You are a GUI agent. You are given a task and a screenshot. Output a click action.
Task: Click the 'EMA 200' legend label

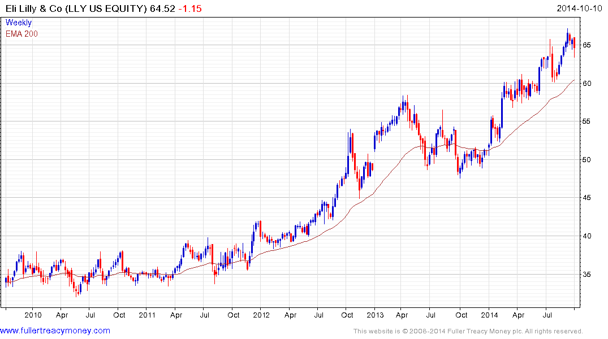[x=21, y=34]
